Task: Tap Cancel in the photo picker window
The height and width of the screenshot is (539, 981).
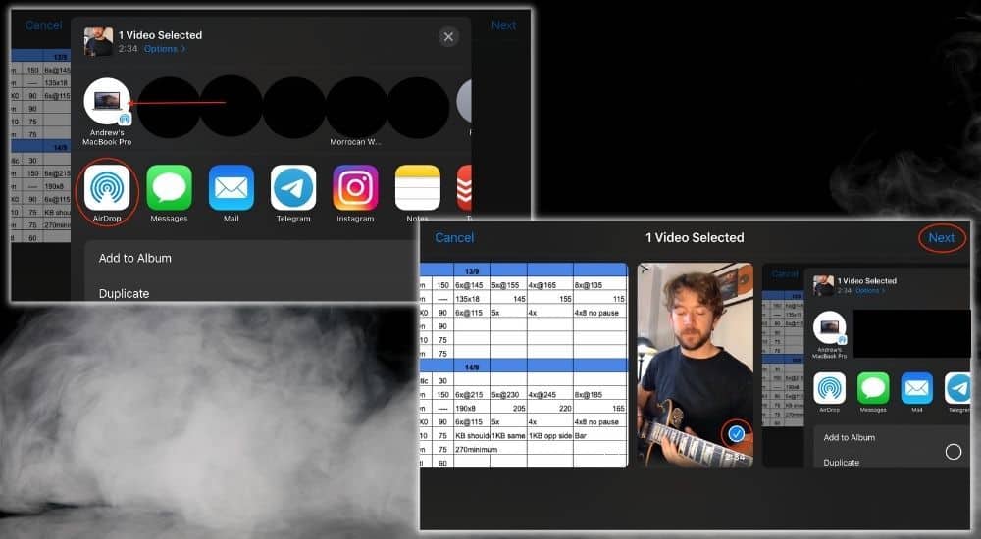Action: 454,237
